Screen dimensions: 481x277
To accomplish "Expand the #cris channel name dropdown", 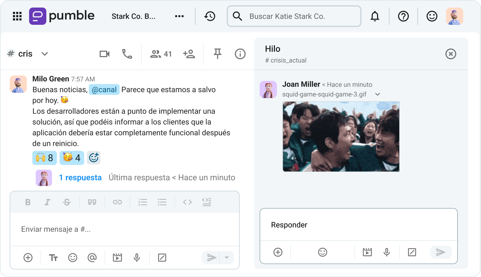I will (45, 54).
